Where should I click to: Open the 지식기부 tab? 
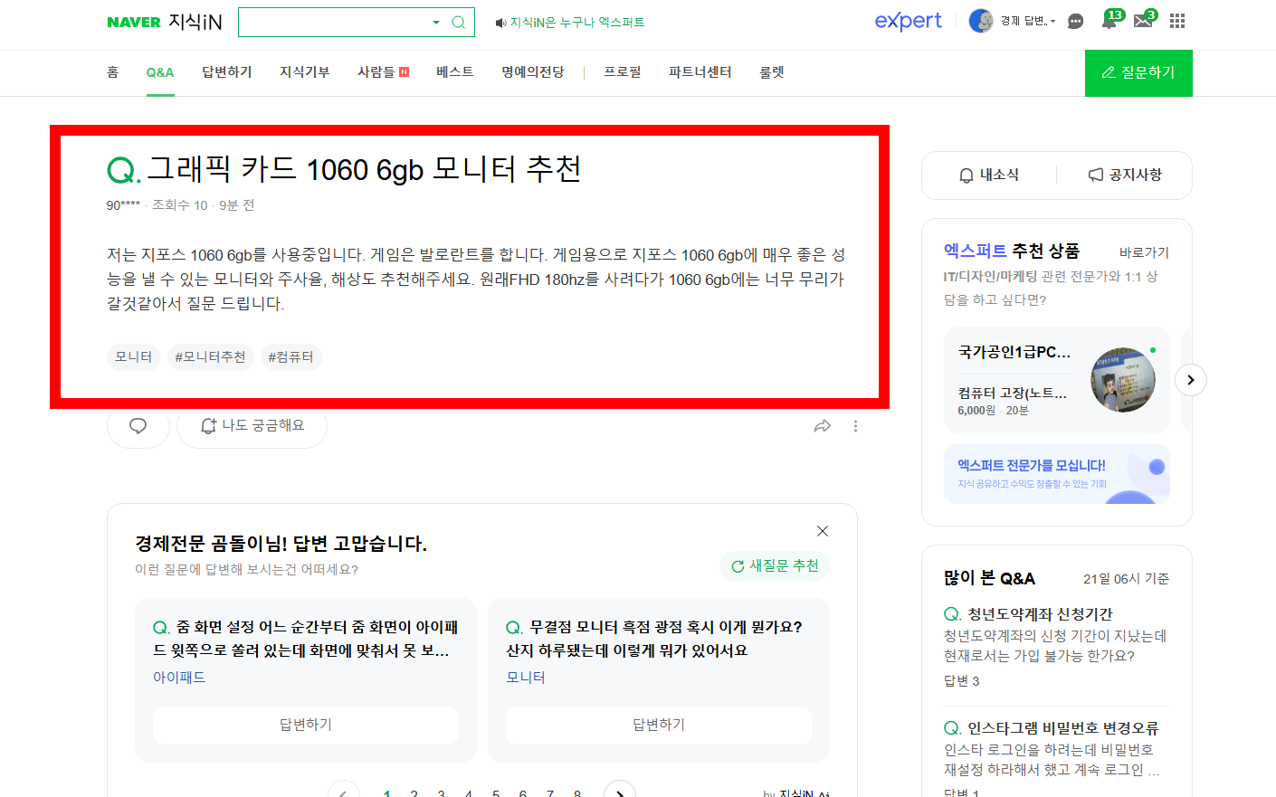[x=305, y=72]
